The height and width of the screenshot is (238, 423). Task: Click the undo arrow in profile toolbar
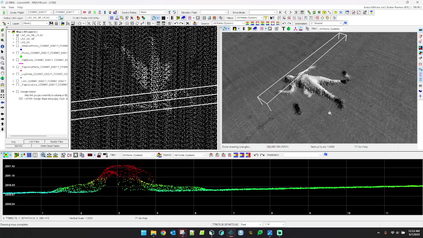tap(256, 155)
